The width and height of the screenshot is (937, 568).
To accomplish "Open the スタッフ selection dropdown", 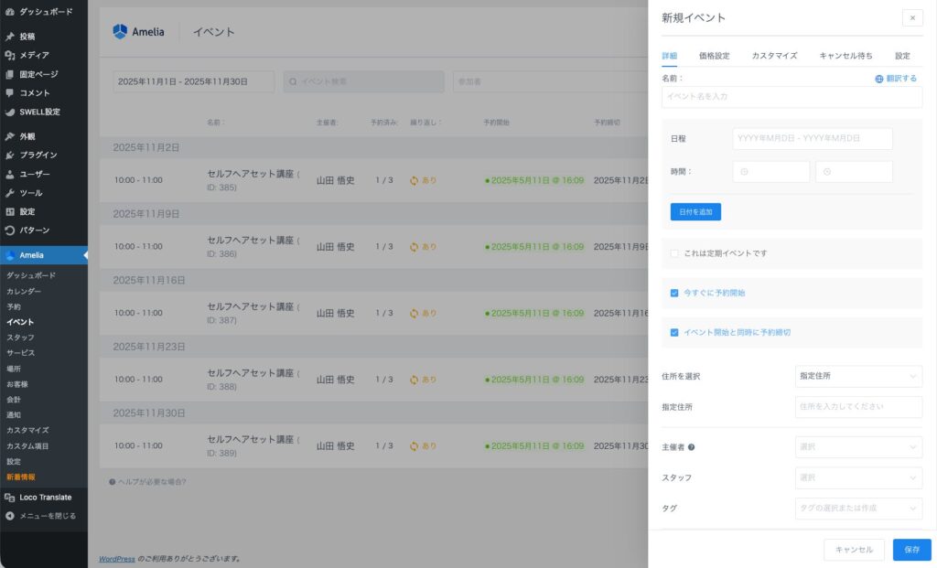I will click(857, 477).
